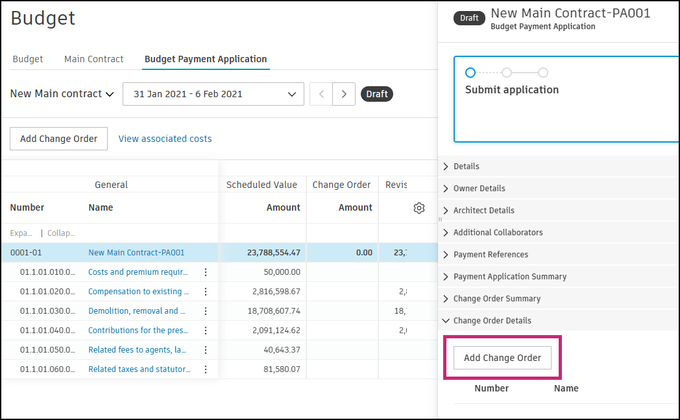Open more options for Contributions row
Viewport: 680px width, 420px height.
[x=206, y=331]
